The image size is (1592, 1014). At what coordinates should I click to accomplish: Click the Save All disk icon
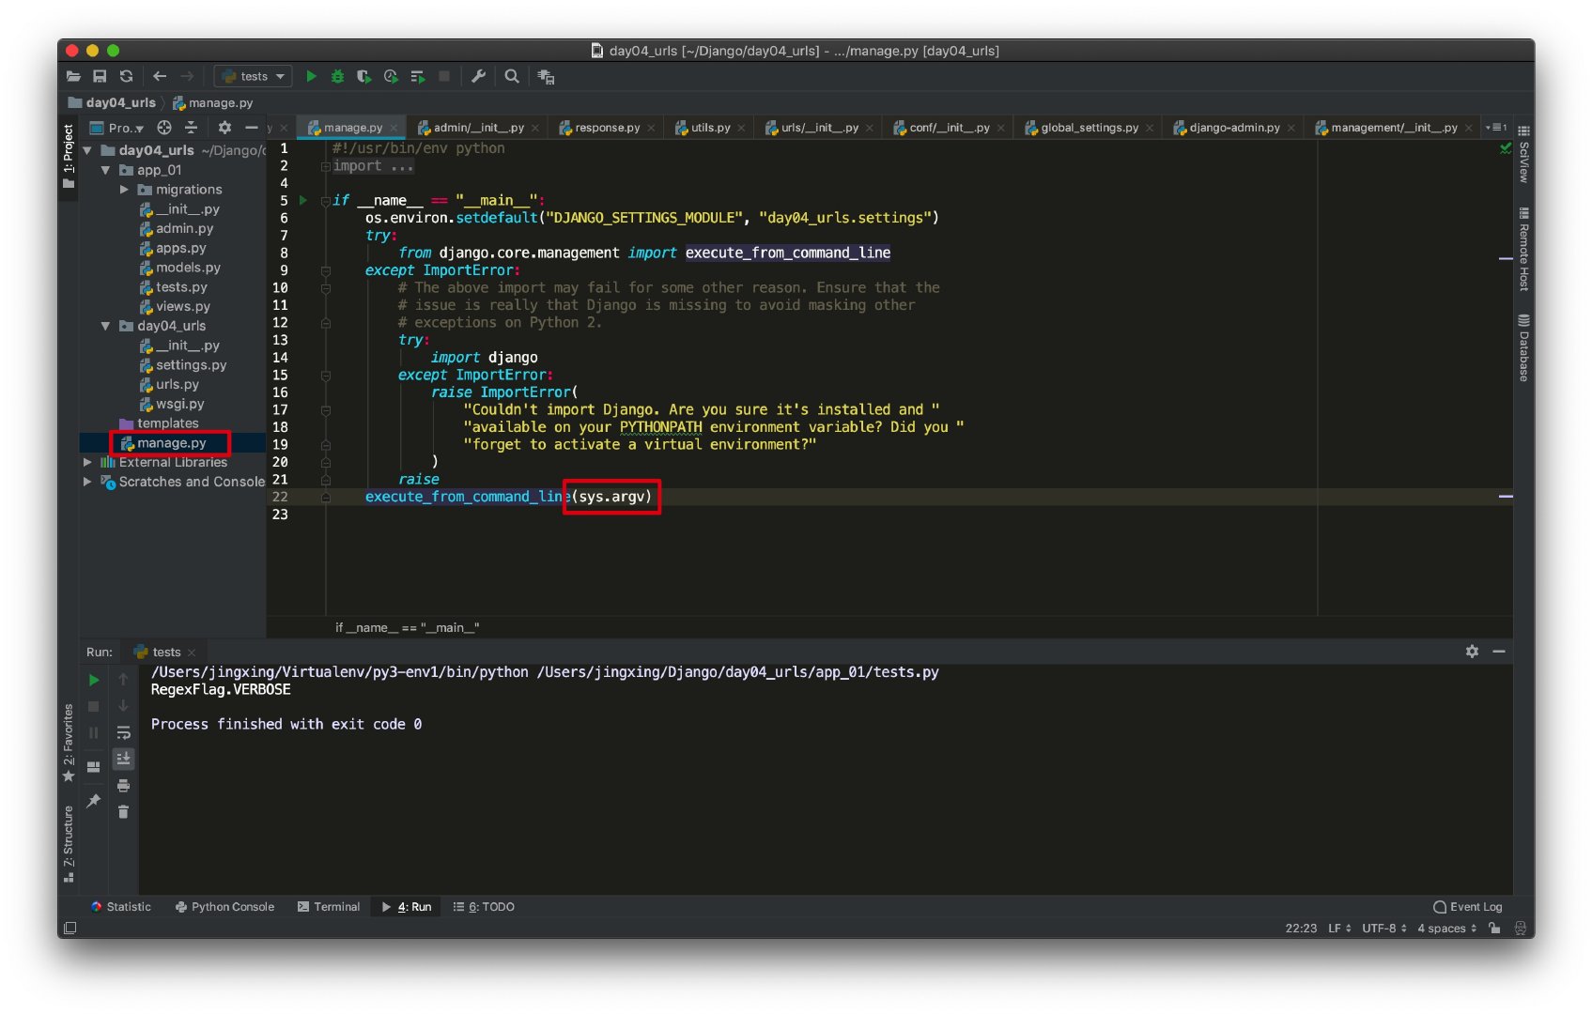coord(100,76)
